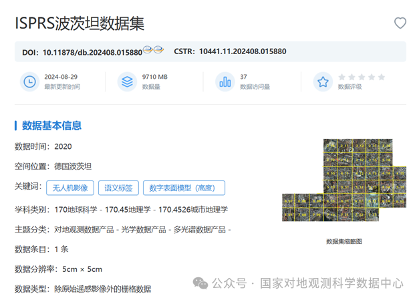
Task: Click 170.45地理学 in the subject category
Action: tap(128, 210)
